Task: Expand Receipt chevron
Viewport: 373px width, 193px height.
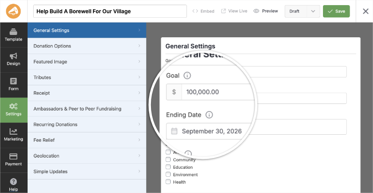Action: pyautogui.click(x=139, y=93)
